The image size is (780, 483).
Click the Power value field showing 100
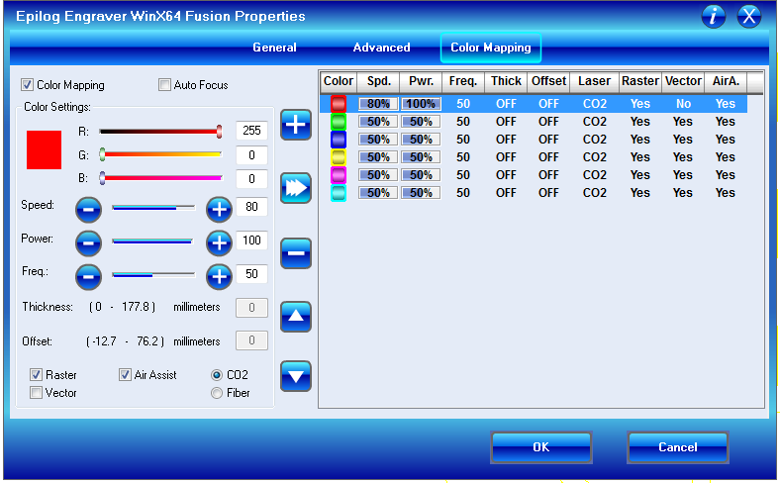click(x=251, y=241)
